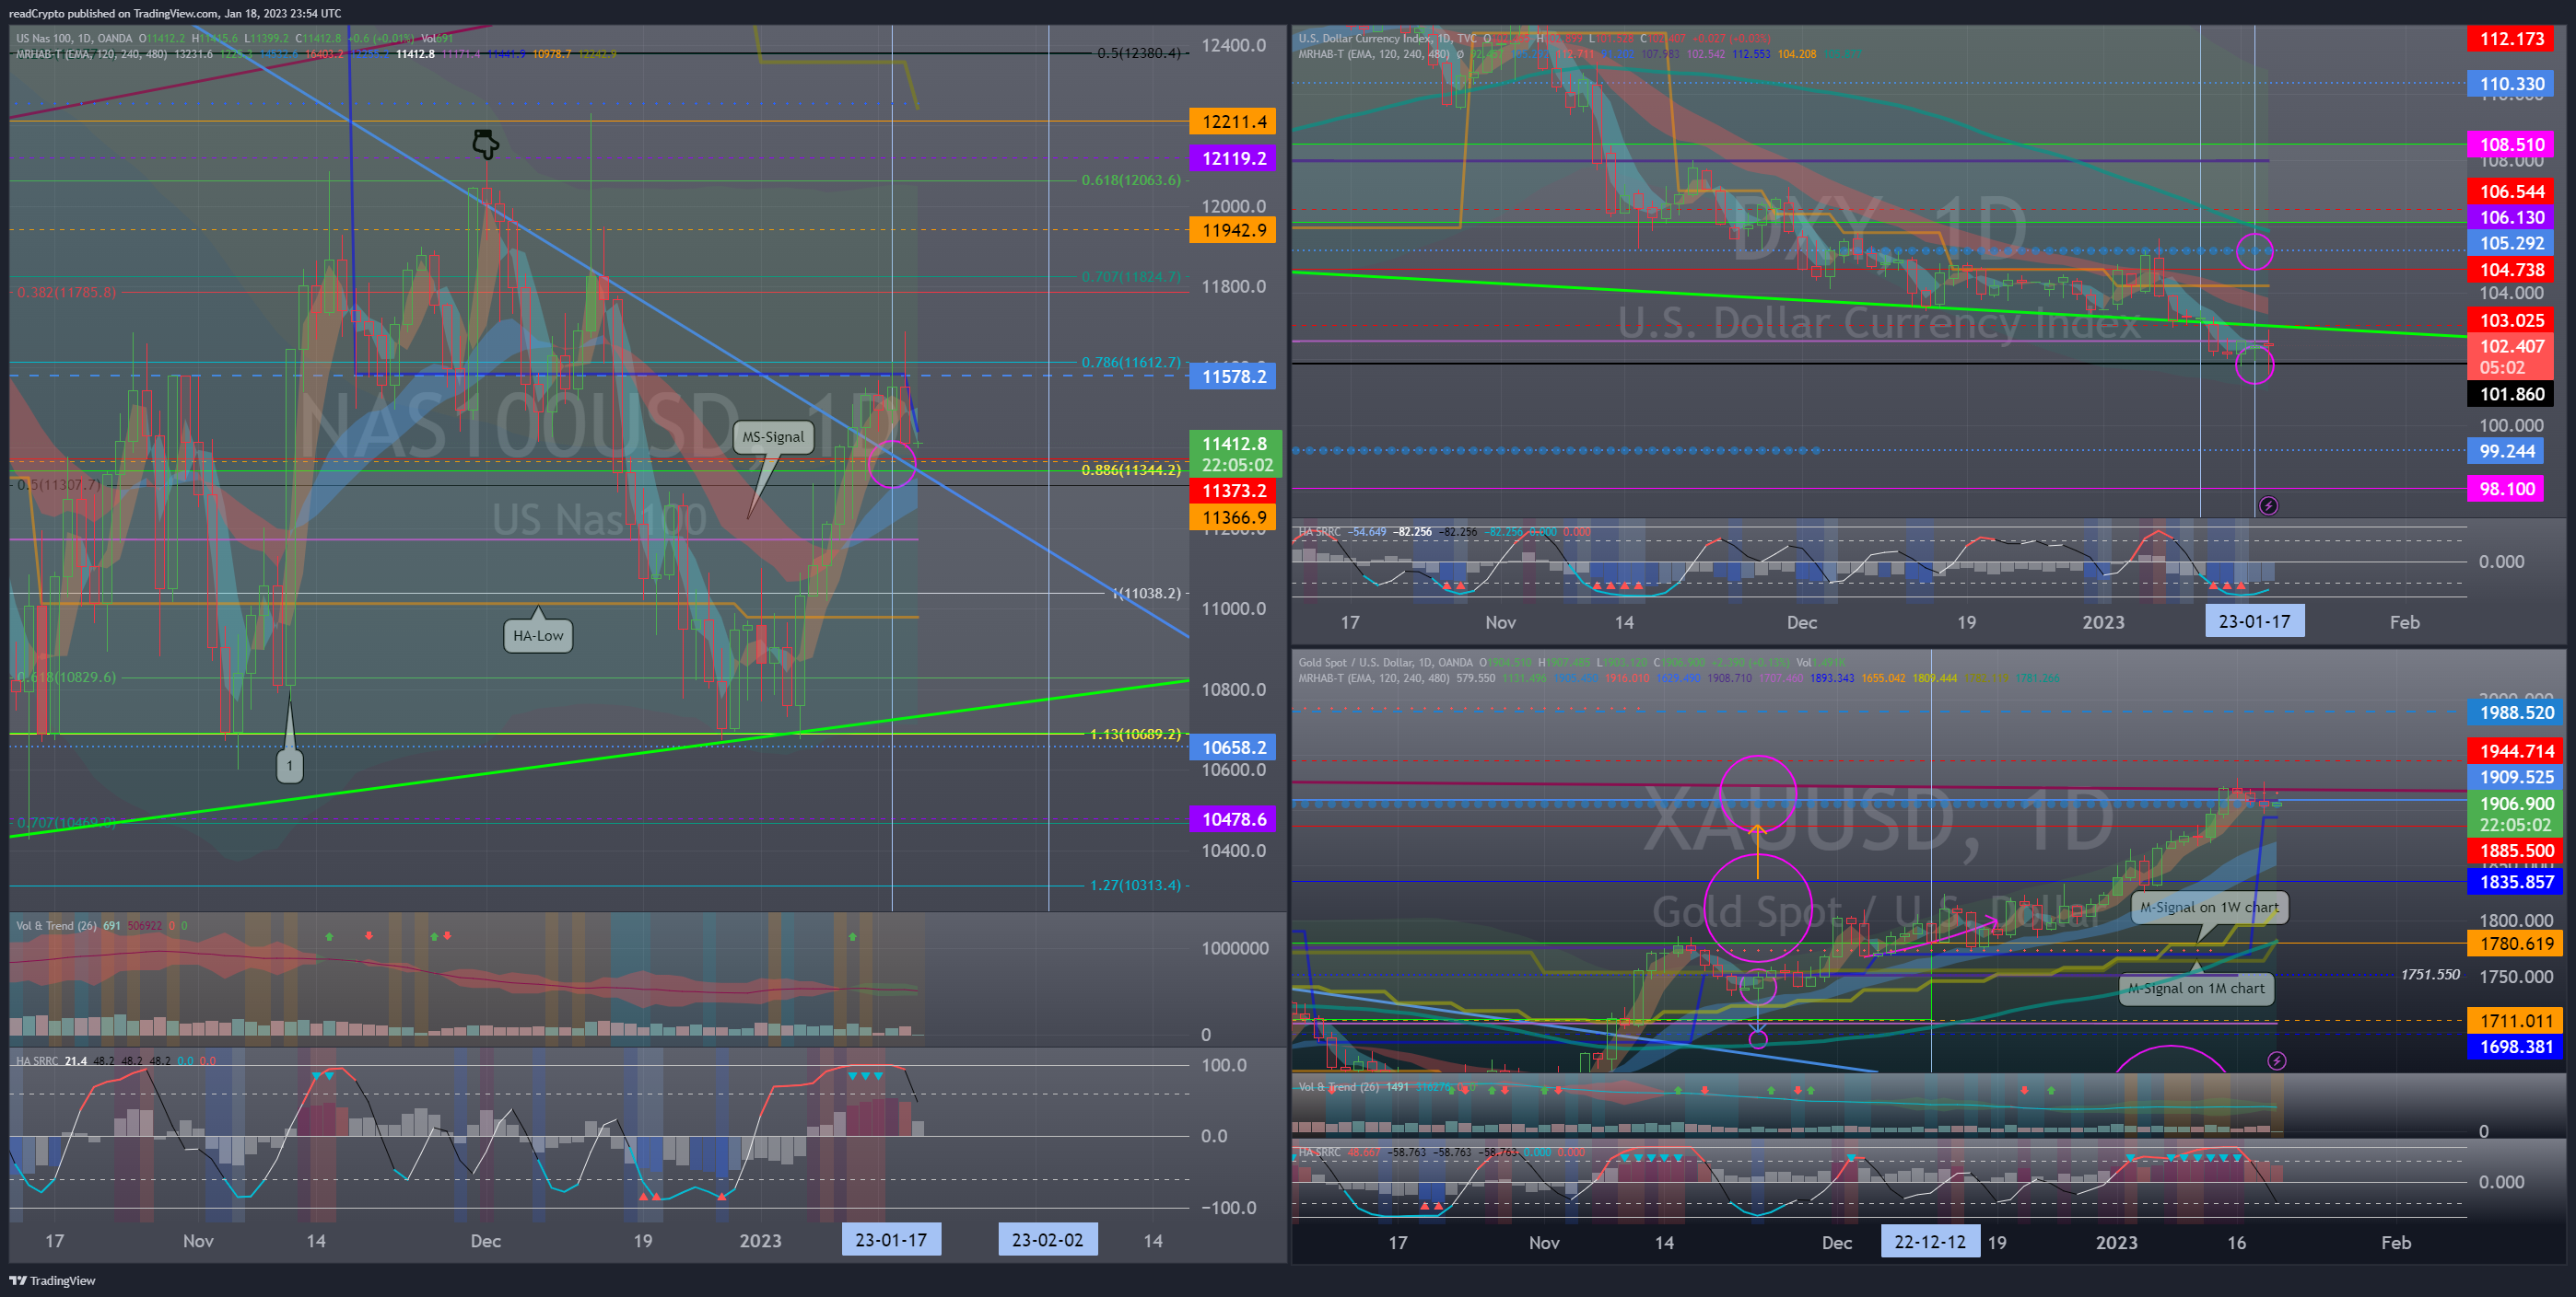
Task: Click the 23-01-17 date label on Nasdaq chart
Action: click(x=891, y=1240)
